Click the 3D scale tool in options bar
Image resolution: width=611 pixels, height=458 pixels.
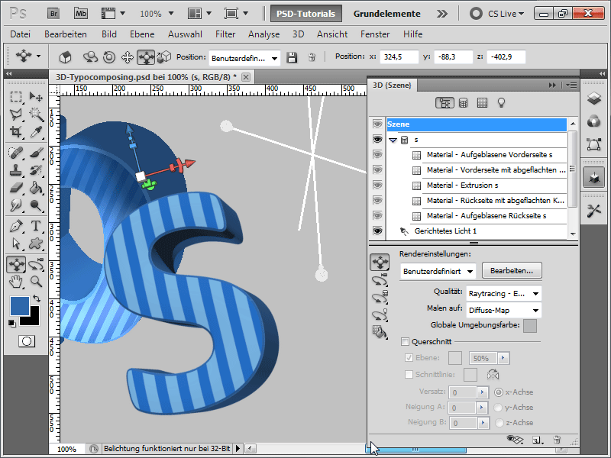pyautogui.click(x=164, y=57)
